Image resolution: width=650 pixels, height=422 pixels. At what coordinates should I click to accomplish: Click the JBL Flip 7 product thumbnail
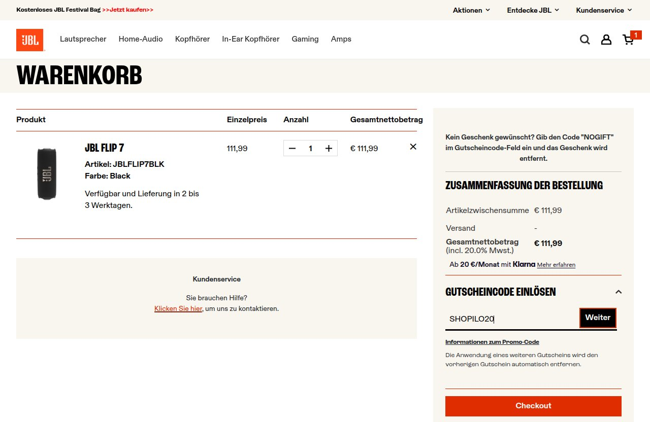[x=47, y=173]
